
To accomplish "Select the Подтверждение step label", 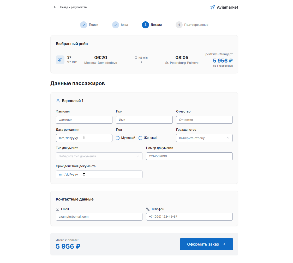I will pyautogui.click(x=196, y=25).
